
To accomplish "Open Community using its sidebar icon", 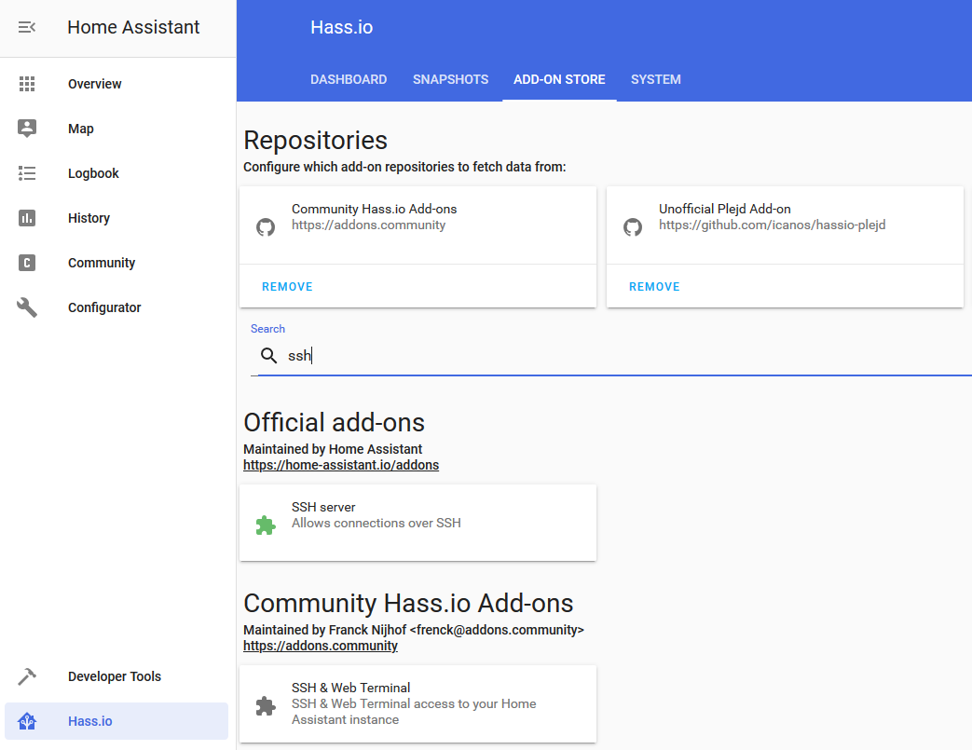I will (27, 263).
